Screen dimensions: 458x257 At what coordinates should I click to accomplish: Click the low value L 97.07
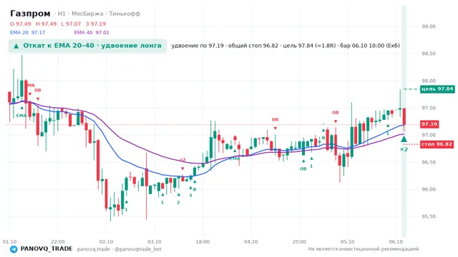71,24
